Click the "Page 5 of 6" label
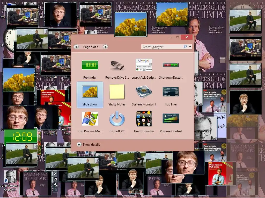This screenshot has width=265, height=198. 91,47
